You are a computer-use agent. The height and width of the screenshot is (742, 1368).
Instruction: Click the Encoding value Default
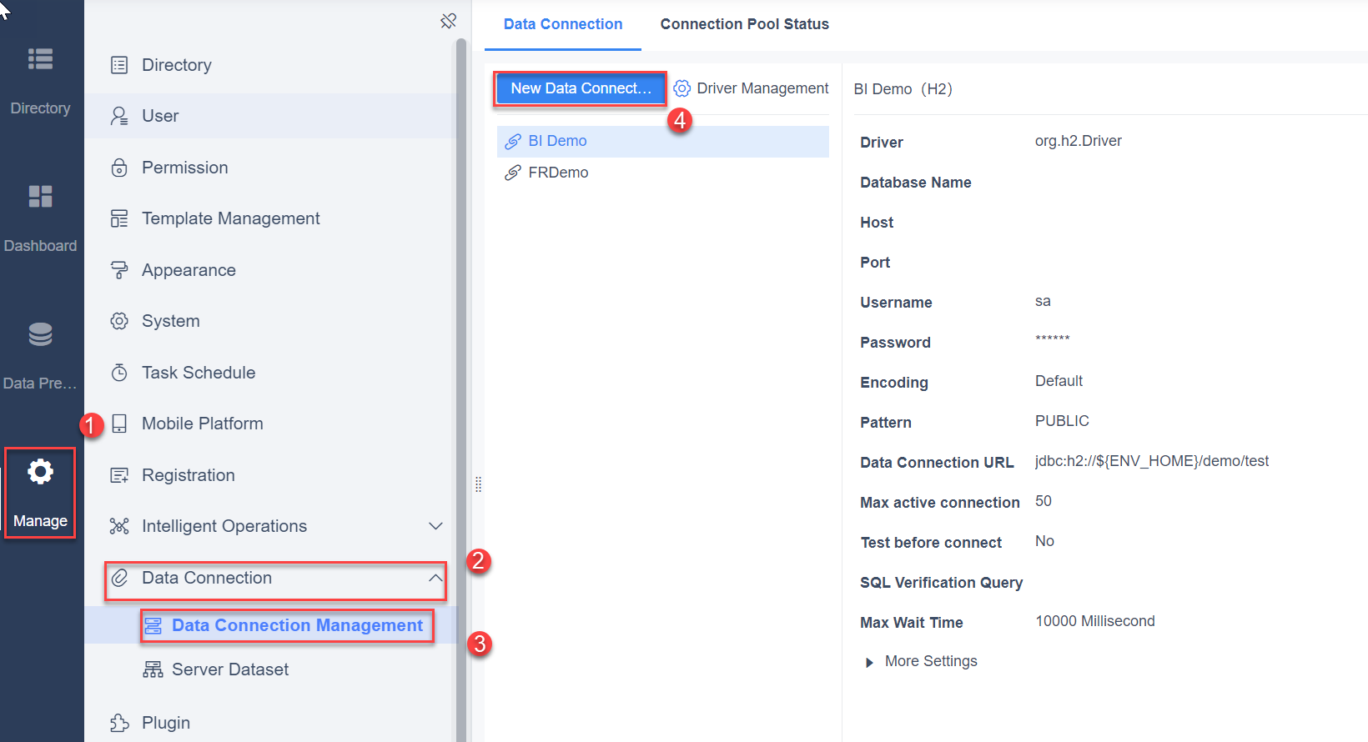(x=1059, y=381)
